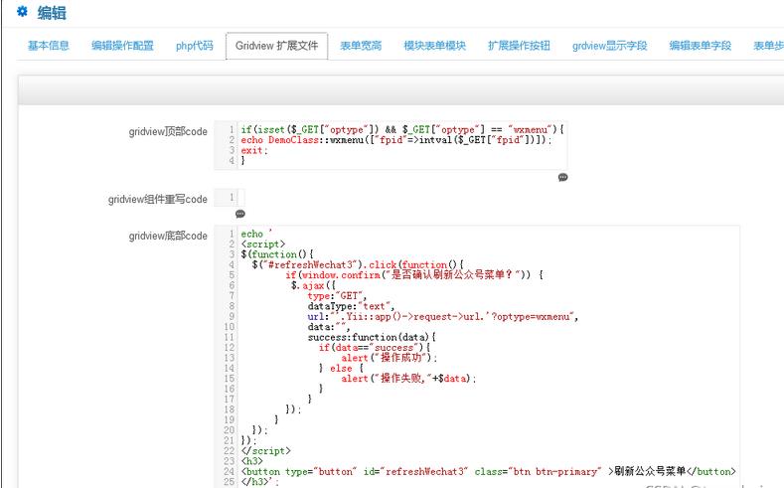Viewport: 784px width, 488px height.
Task: Click the alert("操作失败,"+$data) line
Action: 408,379
